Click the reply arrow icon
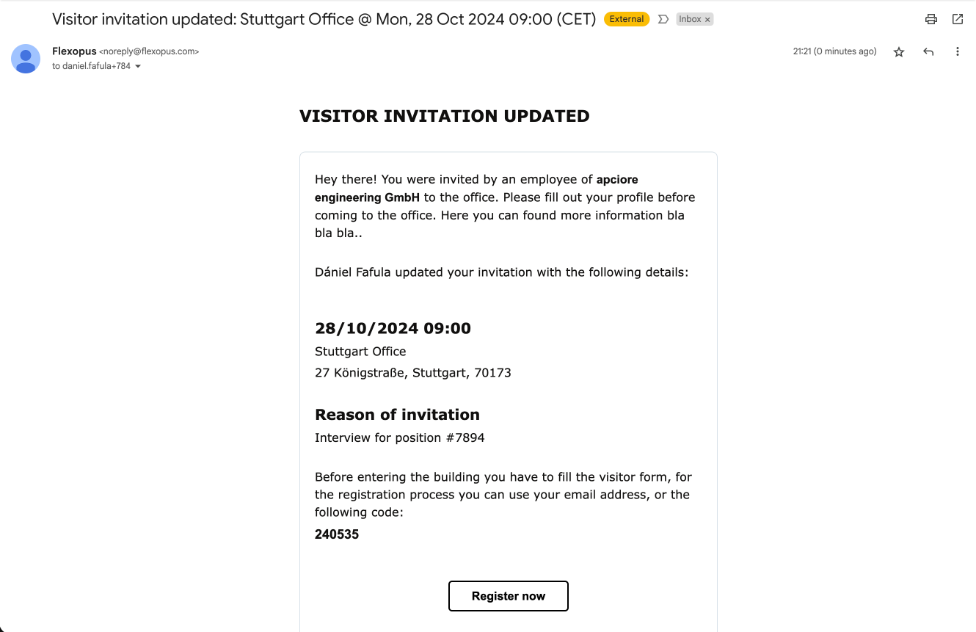Viewport: 976px width, 632px height. click(x=928, y=51)
